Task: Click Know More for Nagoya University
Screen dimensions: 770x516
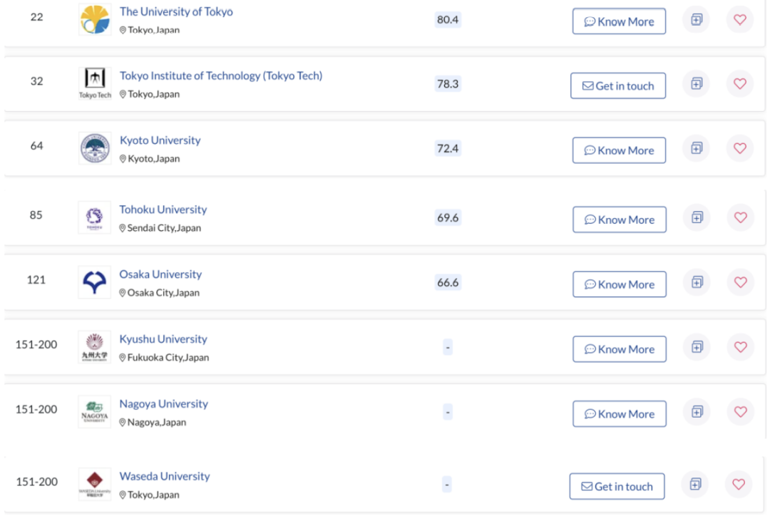Action: coord(620,414)
